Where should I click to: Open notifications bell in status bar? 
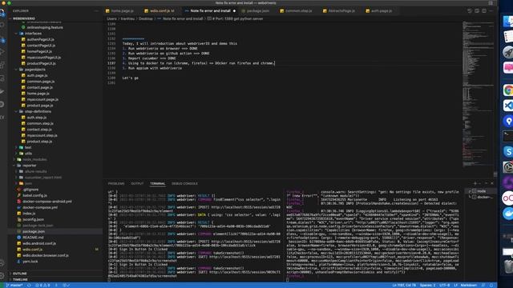click(x=491, y=285)
